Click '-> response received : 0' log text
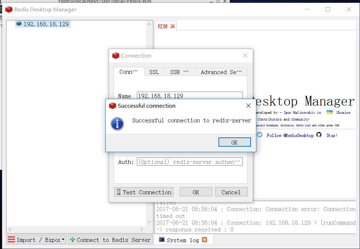 click(195, 230)
